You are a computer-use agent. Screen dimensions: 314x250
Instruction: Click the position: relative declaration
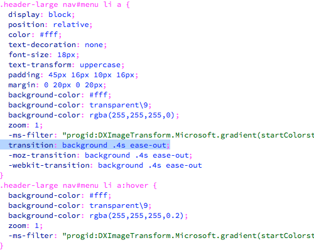click(x=50, y=24)
